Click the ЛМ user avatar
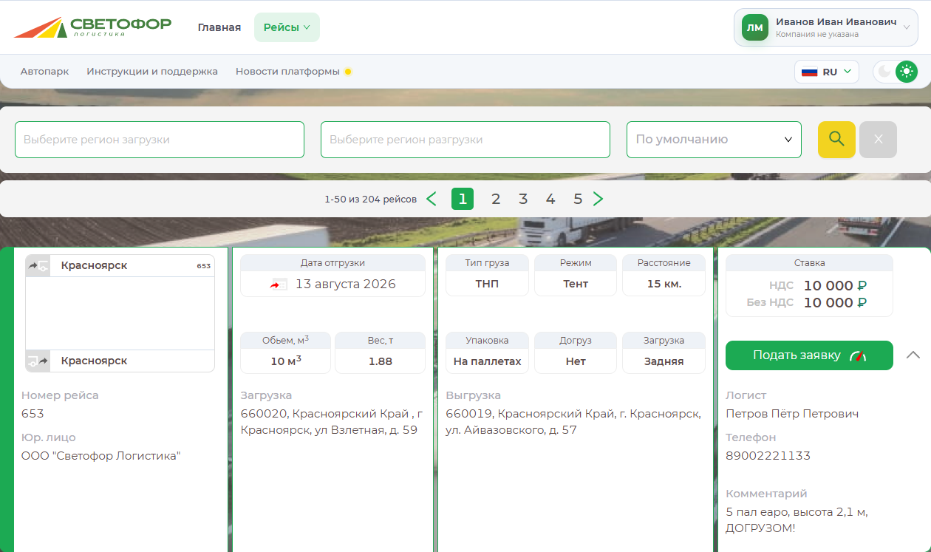The image size is (931, 552). coord(755,27)
